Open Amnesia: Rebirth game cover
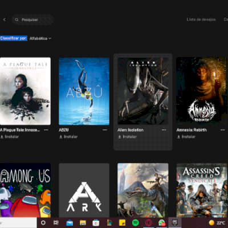The height and width of the screenshot is (228, 228). pos(201,91)
